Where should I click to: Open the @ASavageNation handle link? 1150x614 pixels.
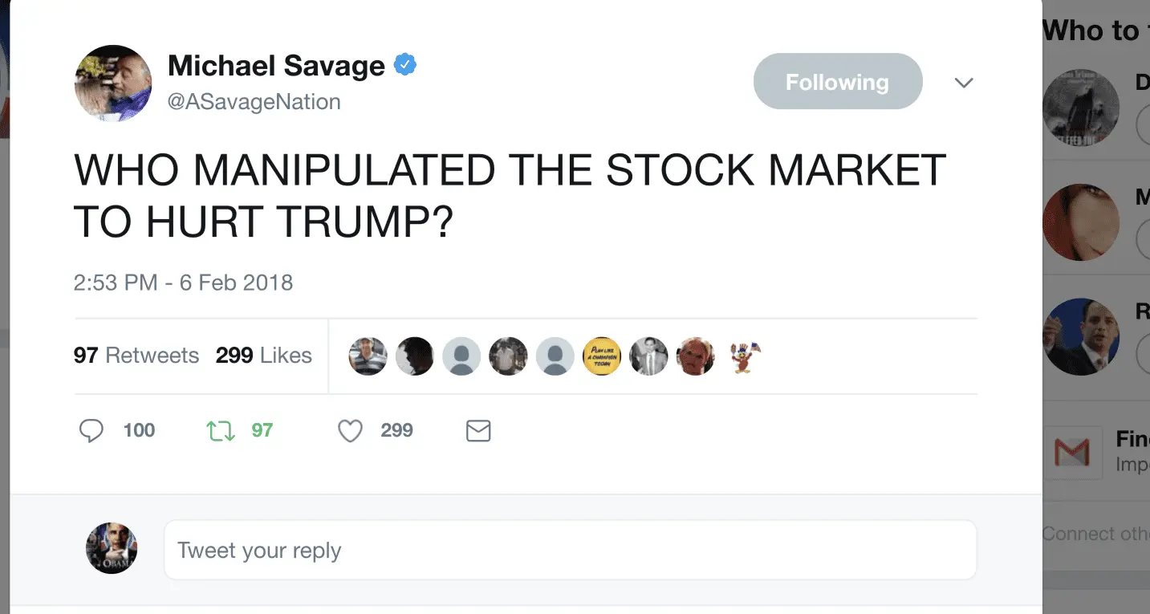click(x=254, y=102)
